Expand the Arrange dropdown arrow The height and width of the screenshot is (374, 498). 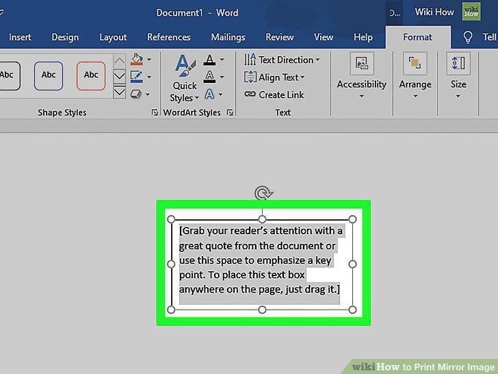point(415,96)
